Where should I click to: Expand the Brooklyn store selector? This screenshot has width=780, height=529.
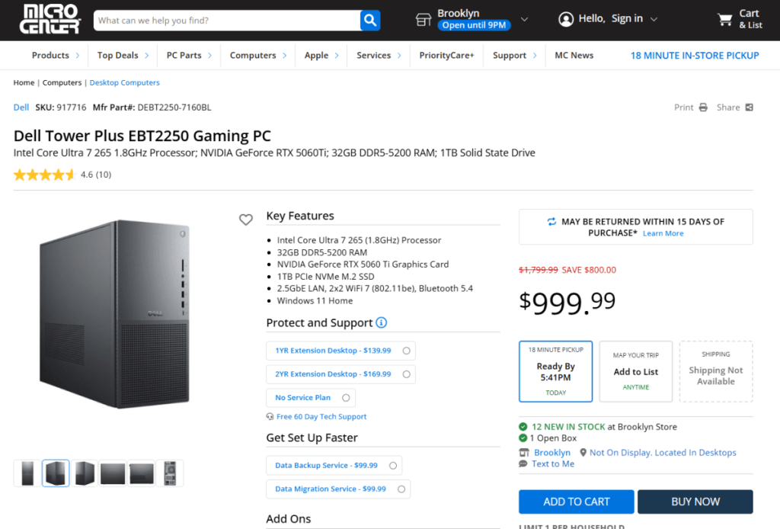tap(524, 19)
